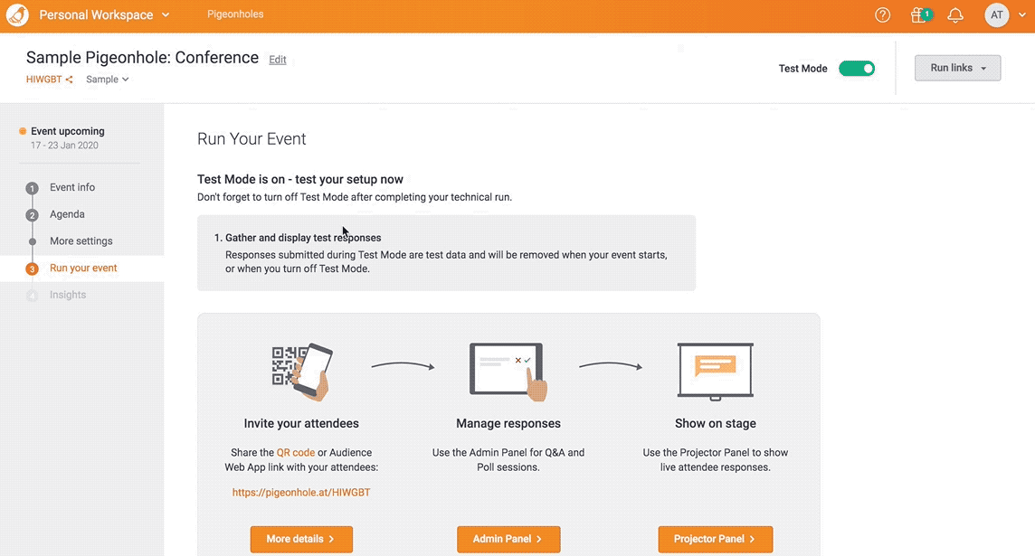Open the Pigeonholes menu item

click(x=235, y=14)
